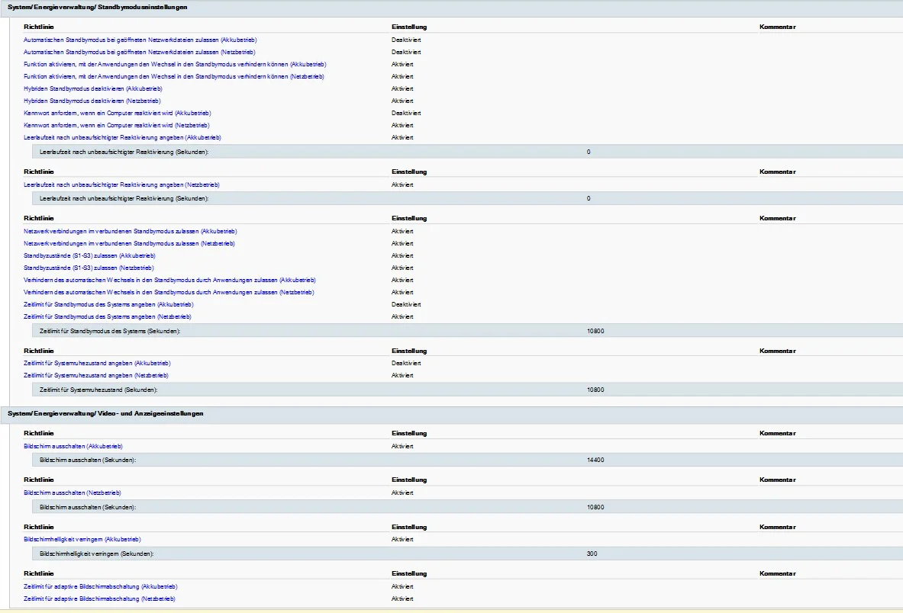Screen dimensions: 903x613
Task: Open Zeitlimit für adaptive Bildschirmabschaltung (Akkubetrieb) link
Action: (101, 586)
